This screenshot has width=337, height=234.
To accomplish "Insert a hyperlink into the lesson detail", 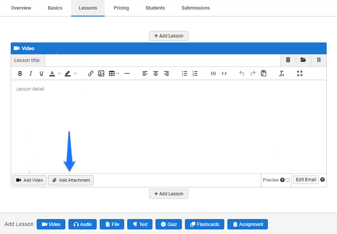I will (x=91, y=73).
